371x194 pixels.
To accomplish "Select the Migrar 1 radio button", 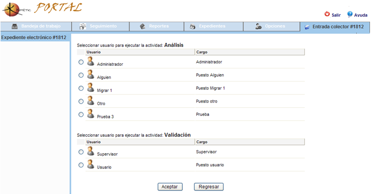I will [81, 88].
